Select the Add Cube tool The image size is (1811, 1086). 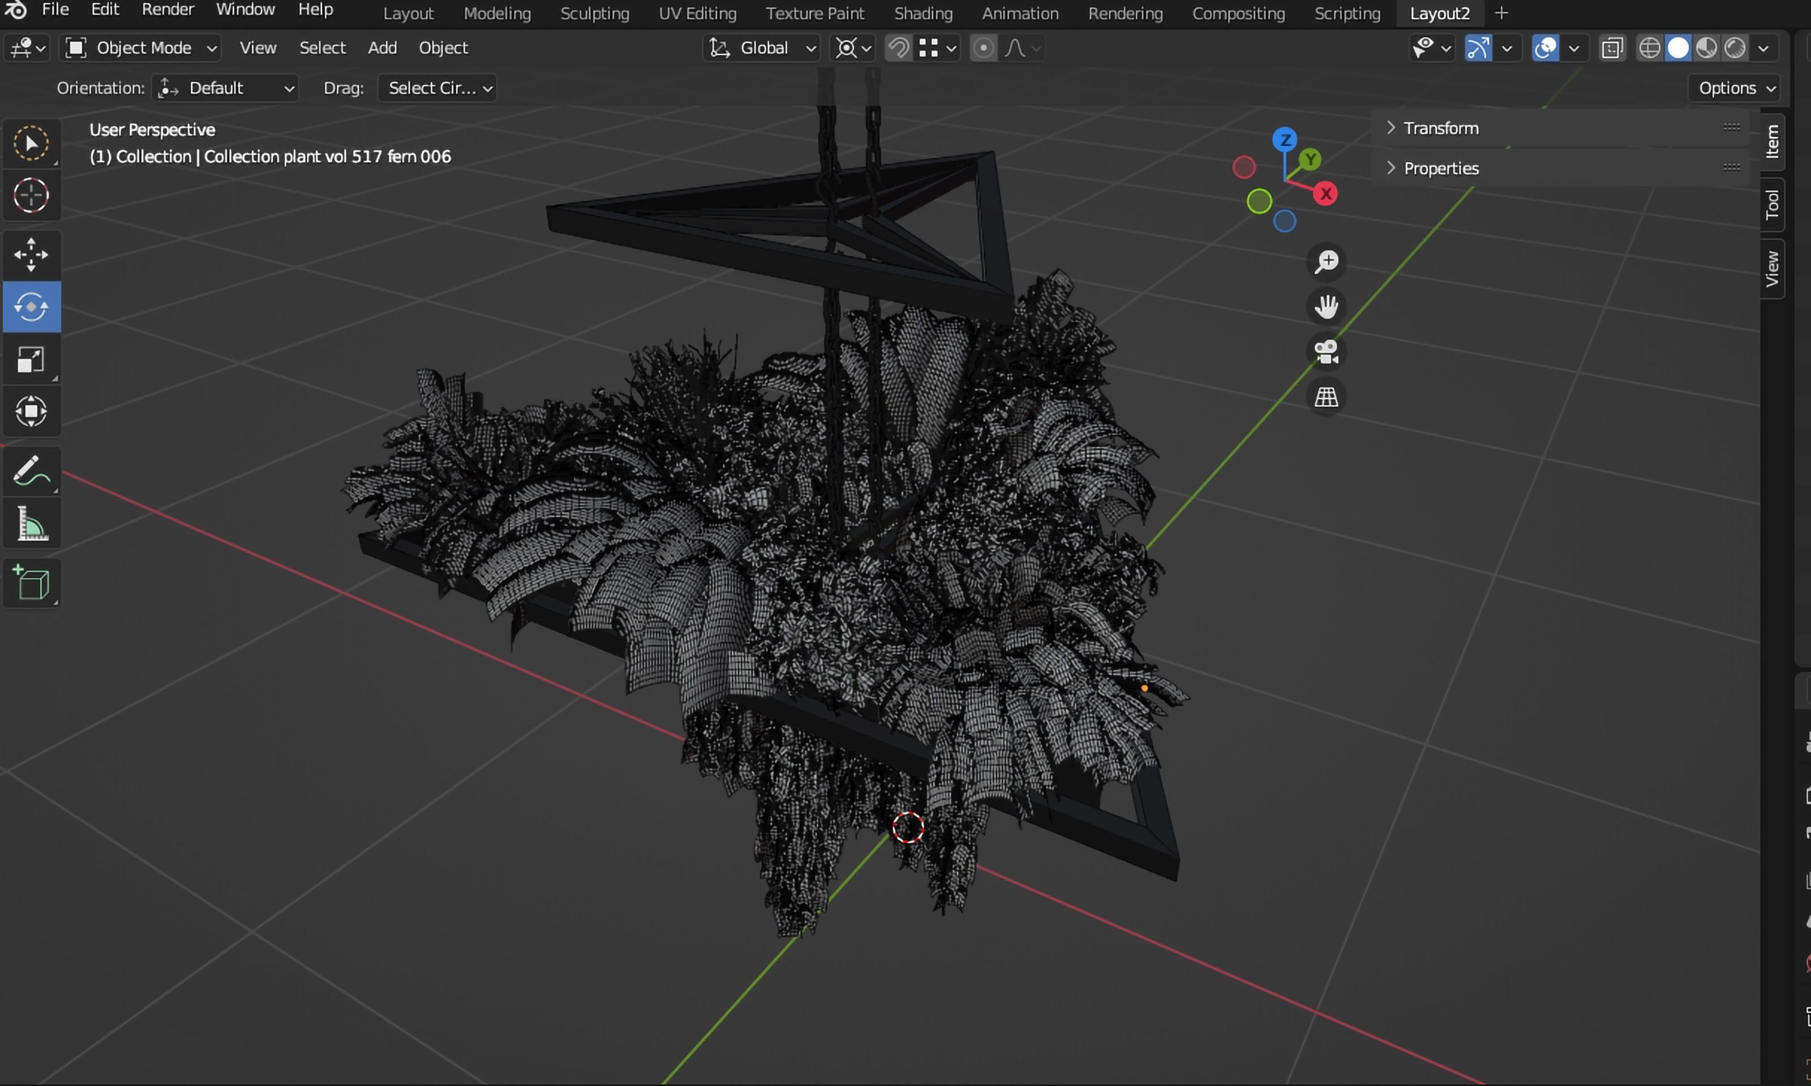(32, 583)
